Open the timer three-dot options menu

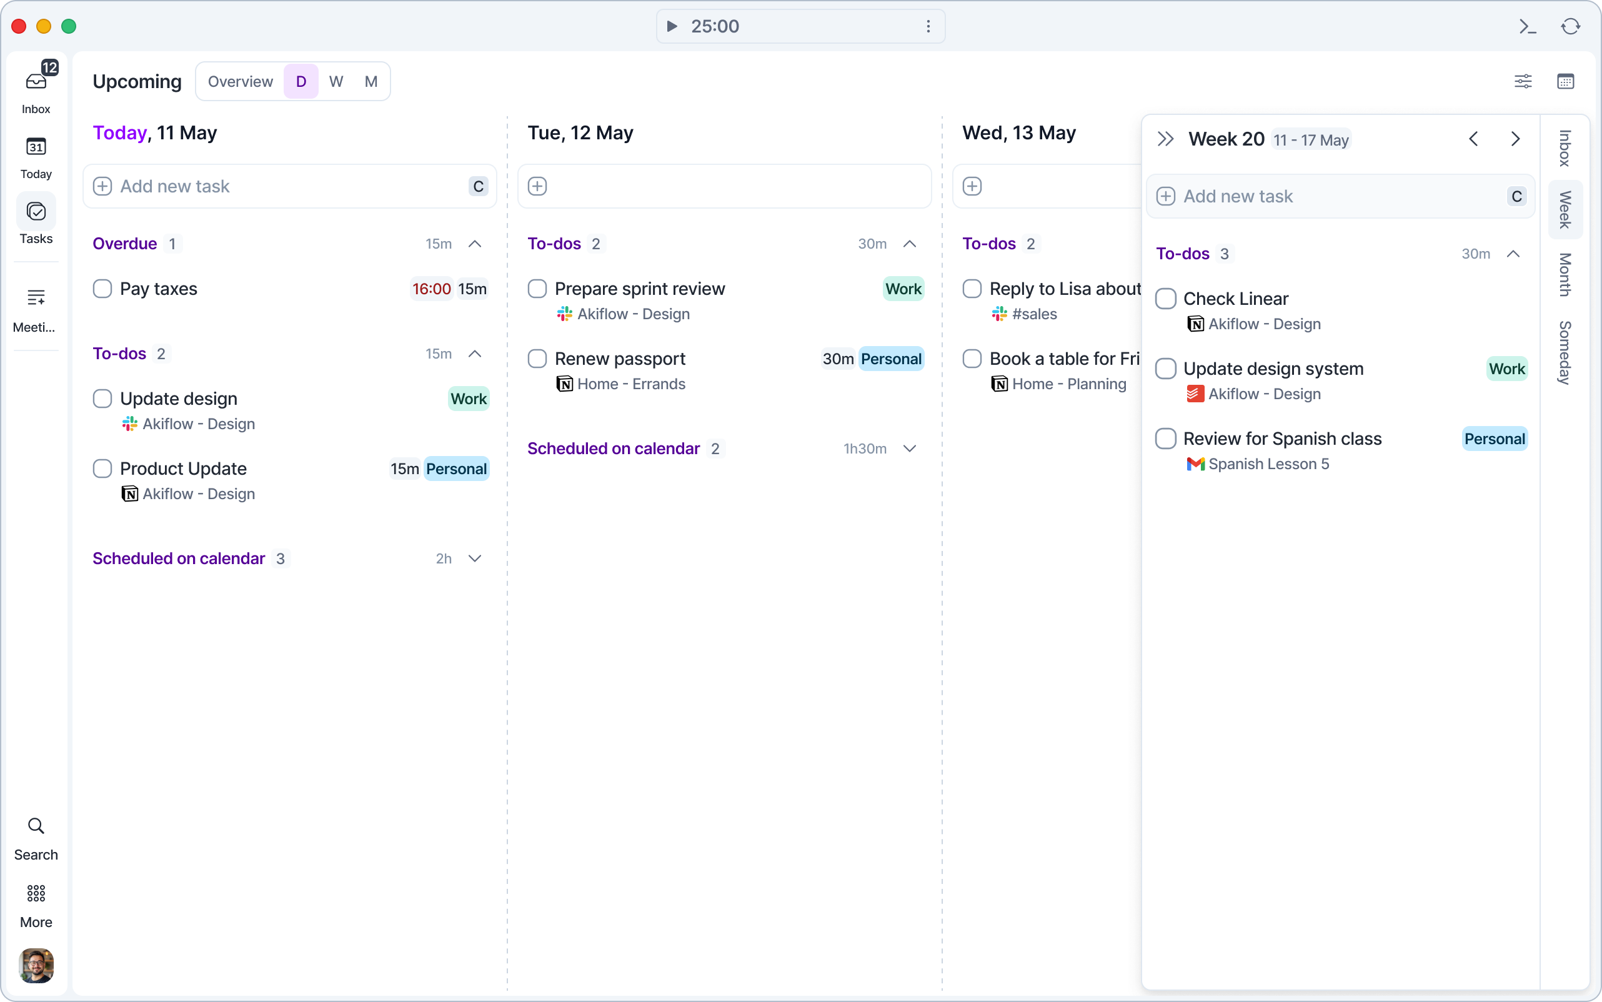928,26
